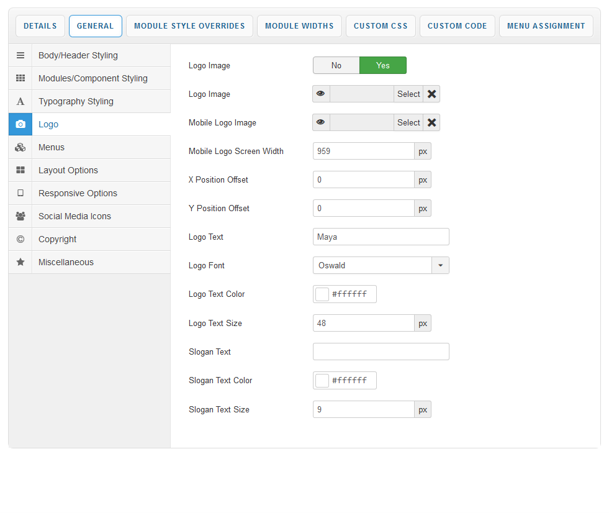
Task: Preview Logo Image using the eye icon
Action: click(x=321, y=94)
